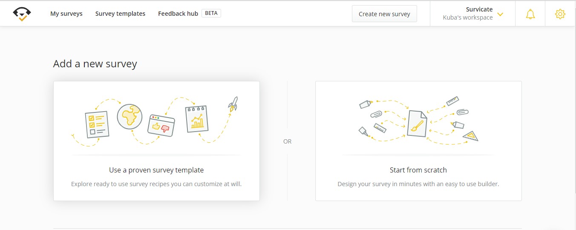The width and height of the screenshot is (576, 230).
Task: Click the thumbs up/down browser illustration
Action: (x=161, y=125)
